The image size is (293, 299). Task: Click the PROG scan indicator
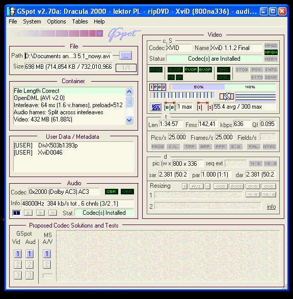(157, 146)
